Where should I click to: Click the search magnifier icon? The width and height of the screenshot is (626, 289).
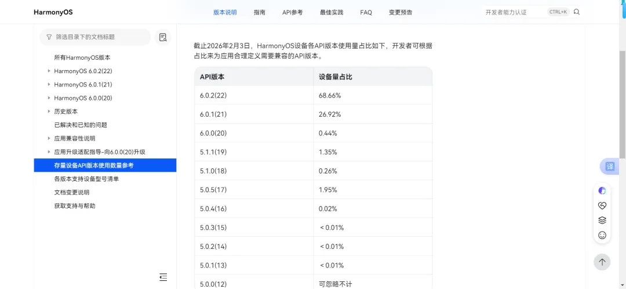576,12
